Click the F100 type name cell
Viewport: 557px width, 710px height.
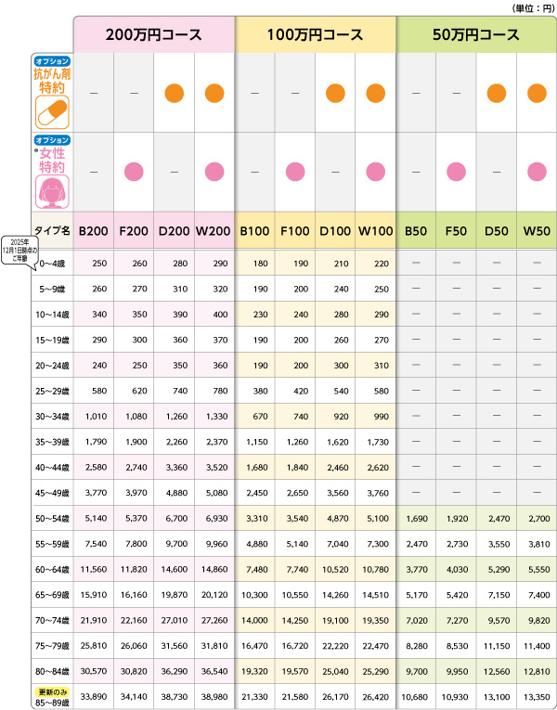295,230
